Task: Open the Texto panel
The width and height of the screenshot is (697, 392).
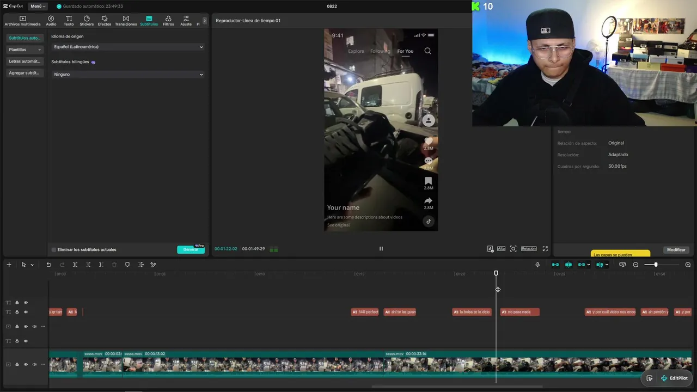Action: tap(69, 21)
